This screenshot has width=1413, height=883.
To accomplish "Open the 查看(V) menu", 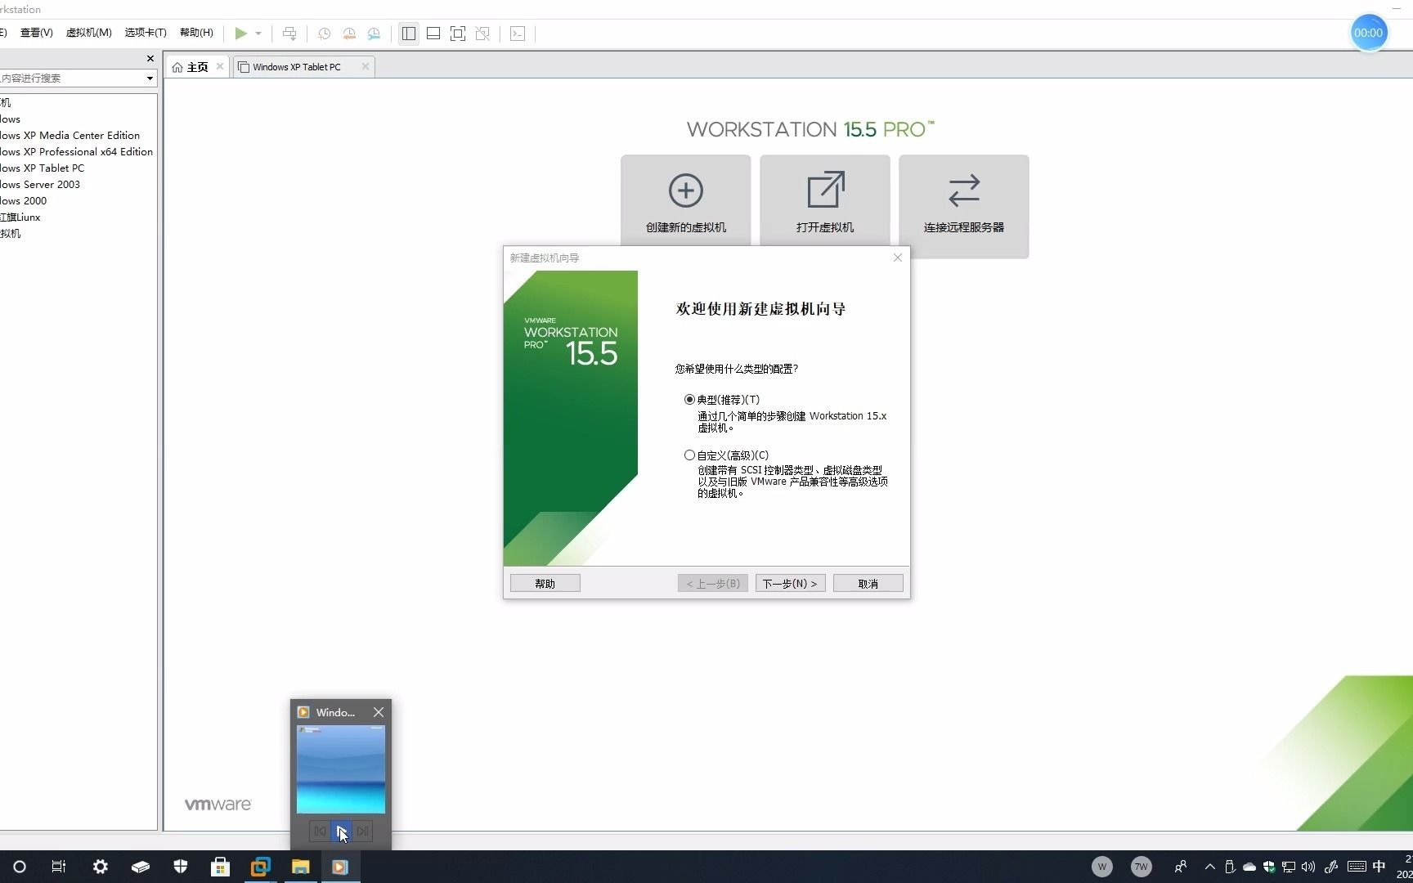I will click(37, 33).
